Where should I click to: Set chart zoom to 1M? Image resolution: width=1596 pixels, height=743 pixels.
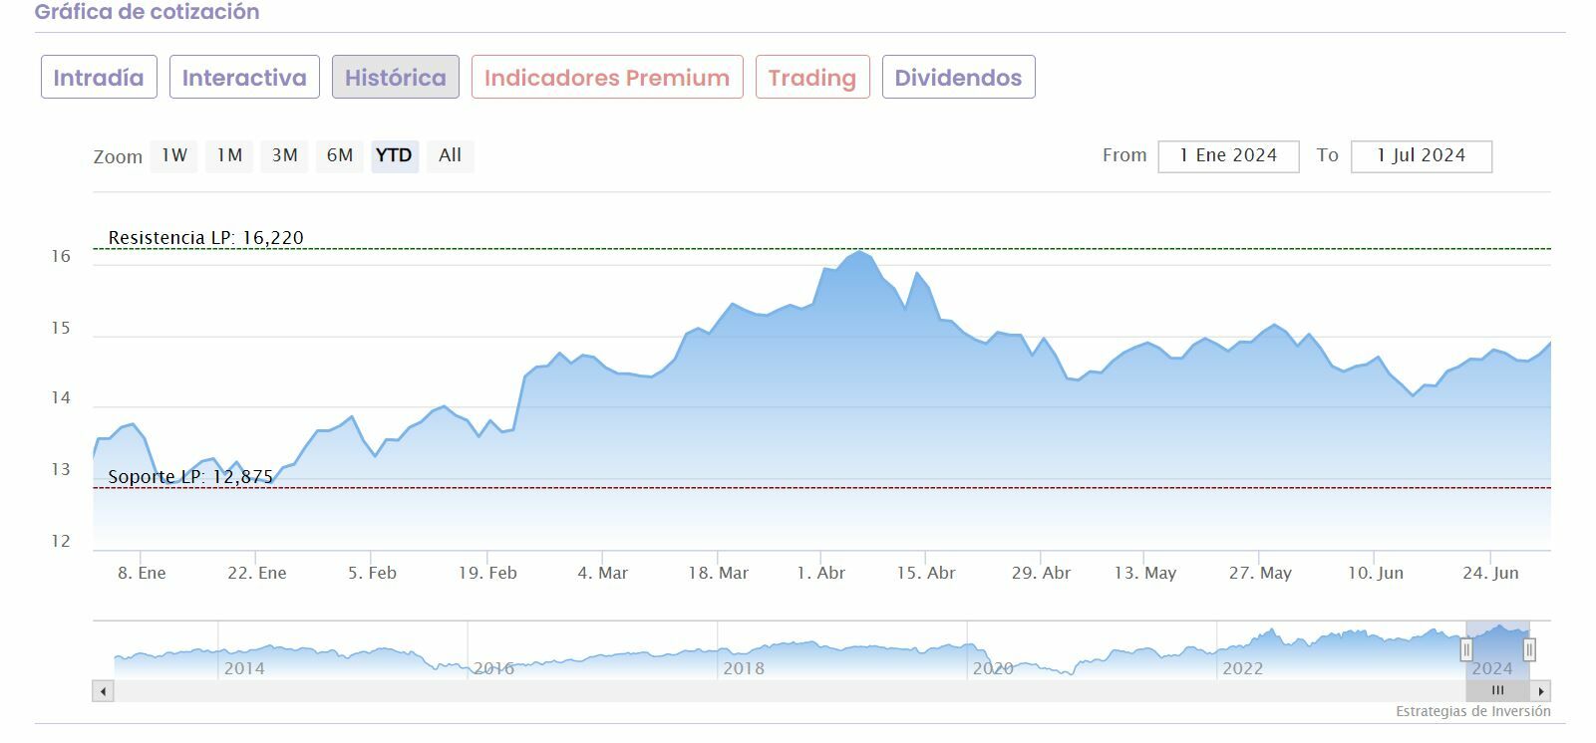[229, 155]
